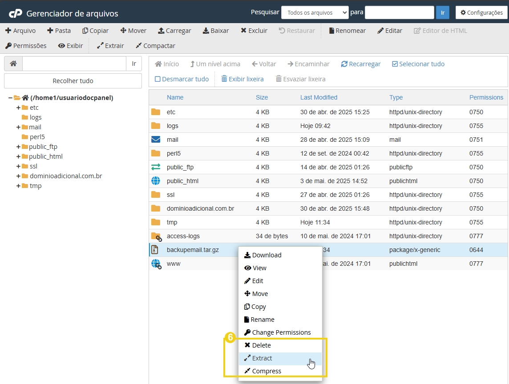The height and width of the screenshot is (384, 509).
Task: Open the Carregar upload tool
Action: tap(174, 31)
